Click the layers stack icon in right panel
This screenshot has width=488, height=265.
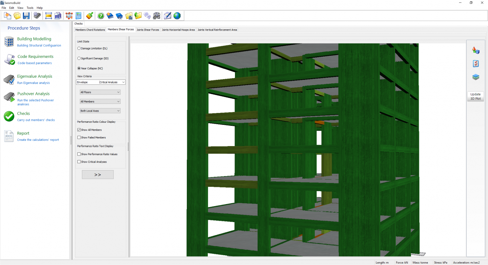(x=475, y=77)
